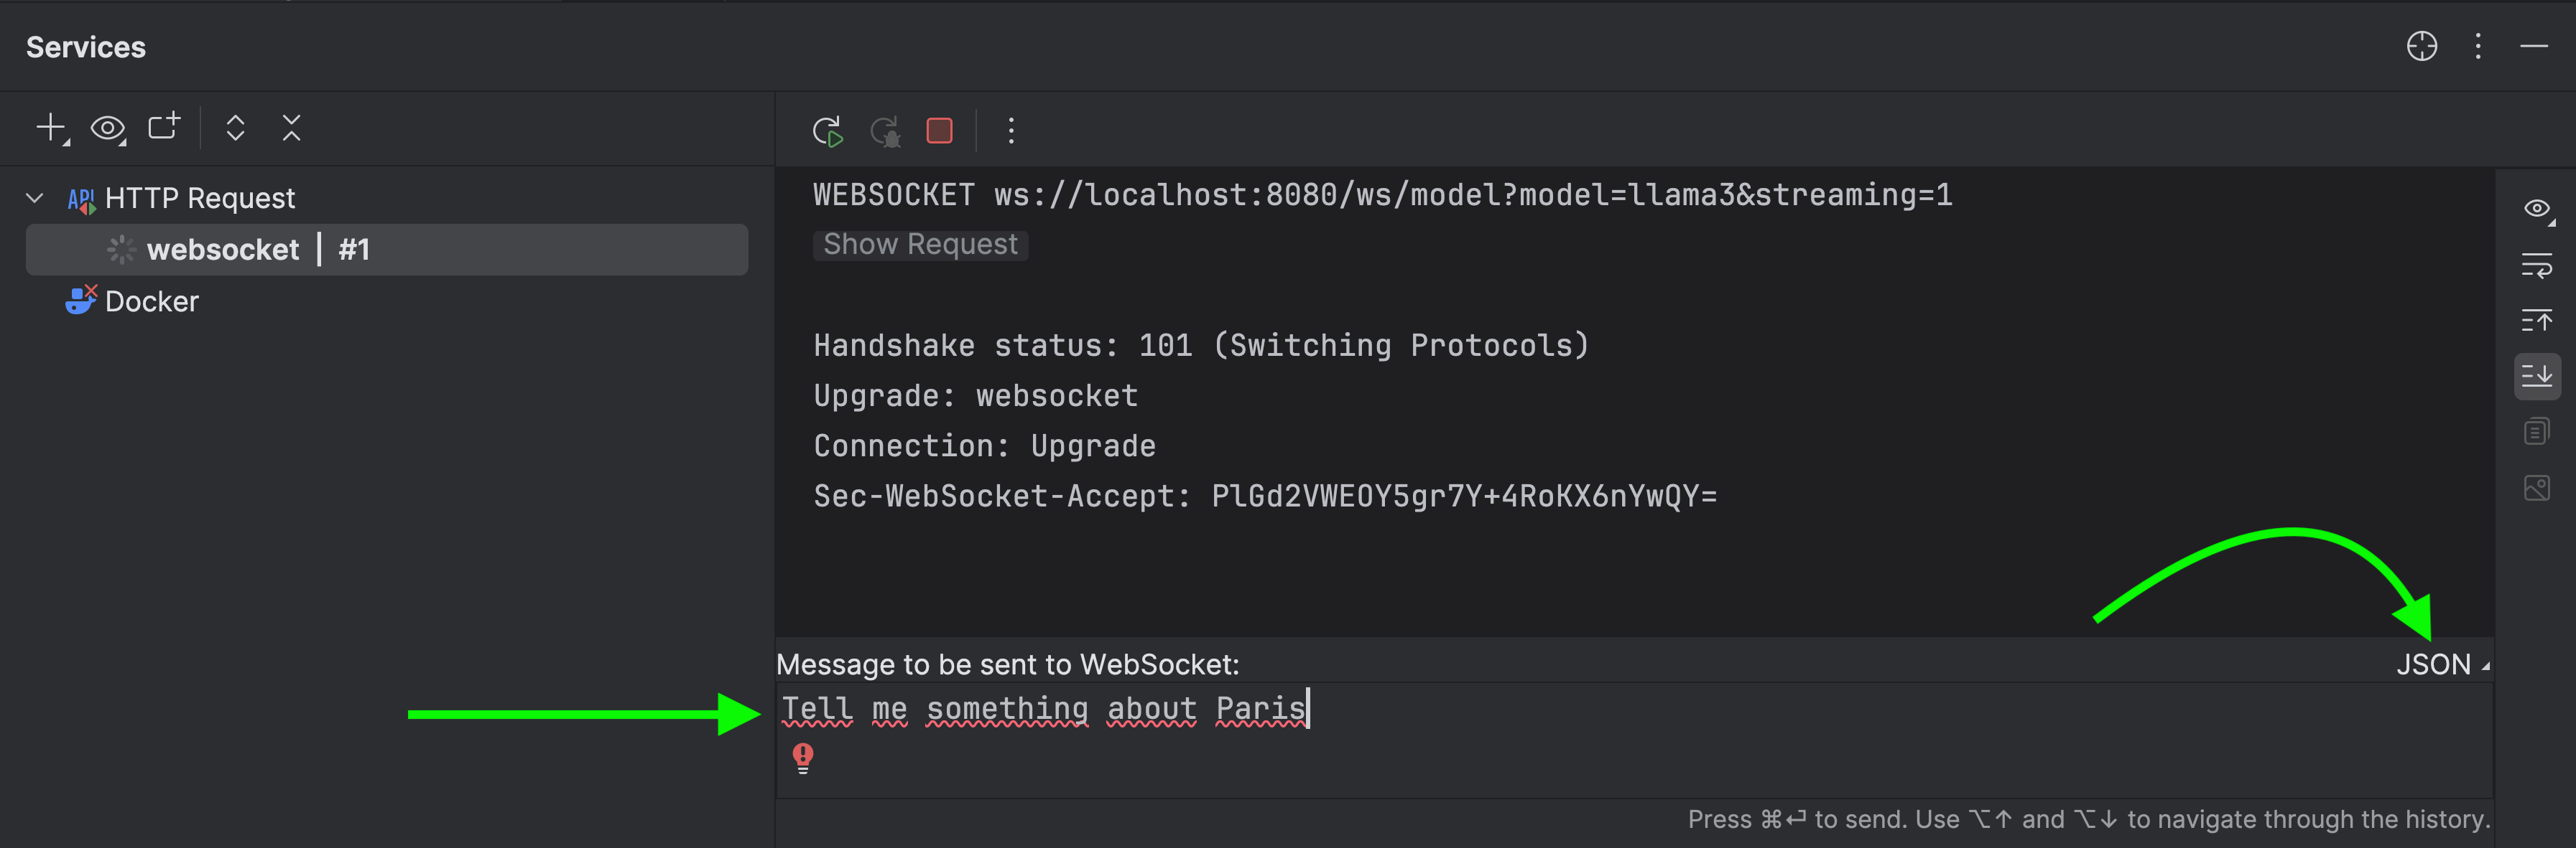Click the Expand All arrows icon
This screenshot has height=848, width=2576.
pos(236,128)
